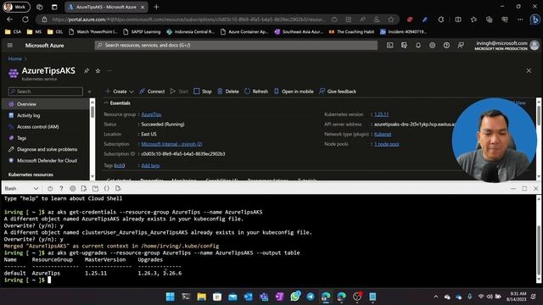
Task: Open the Azure header feedback icon
Action: pyautogui.click(x=461, y=45)
